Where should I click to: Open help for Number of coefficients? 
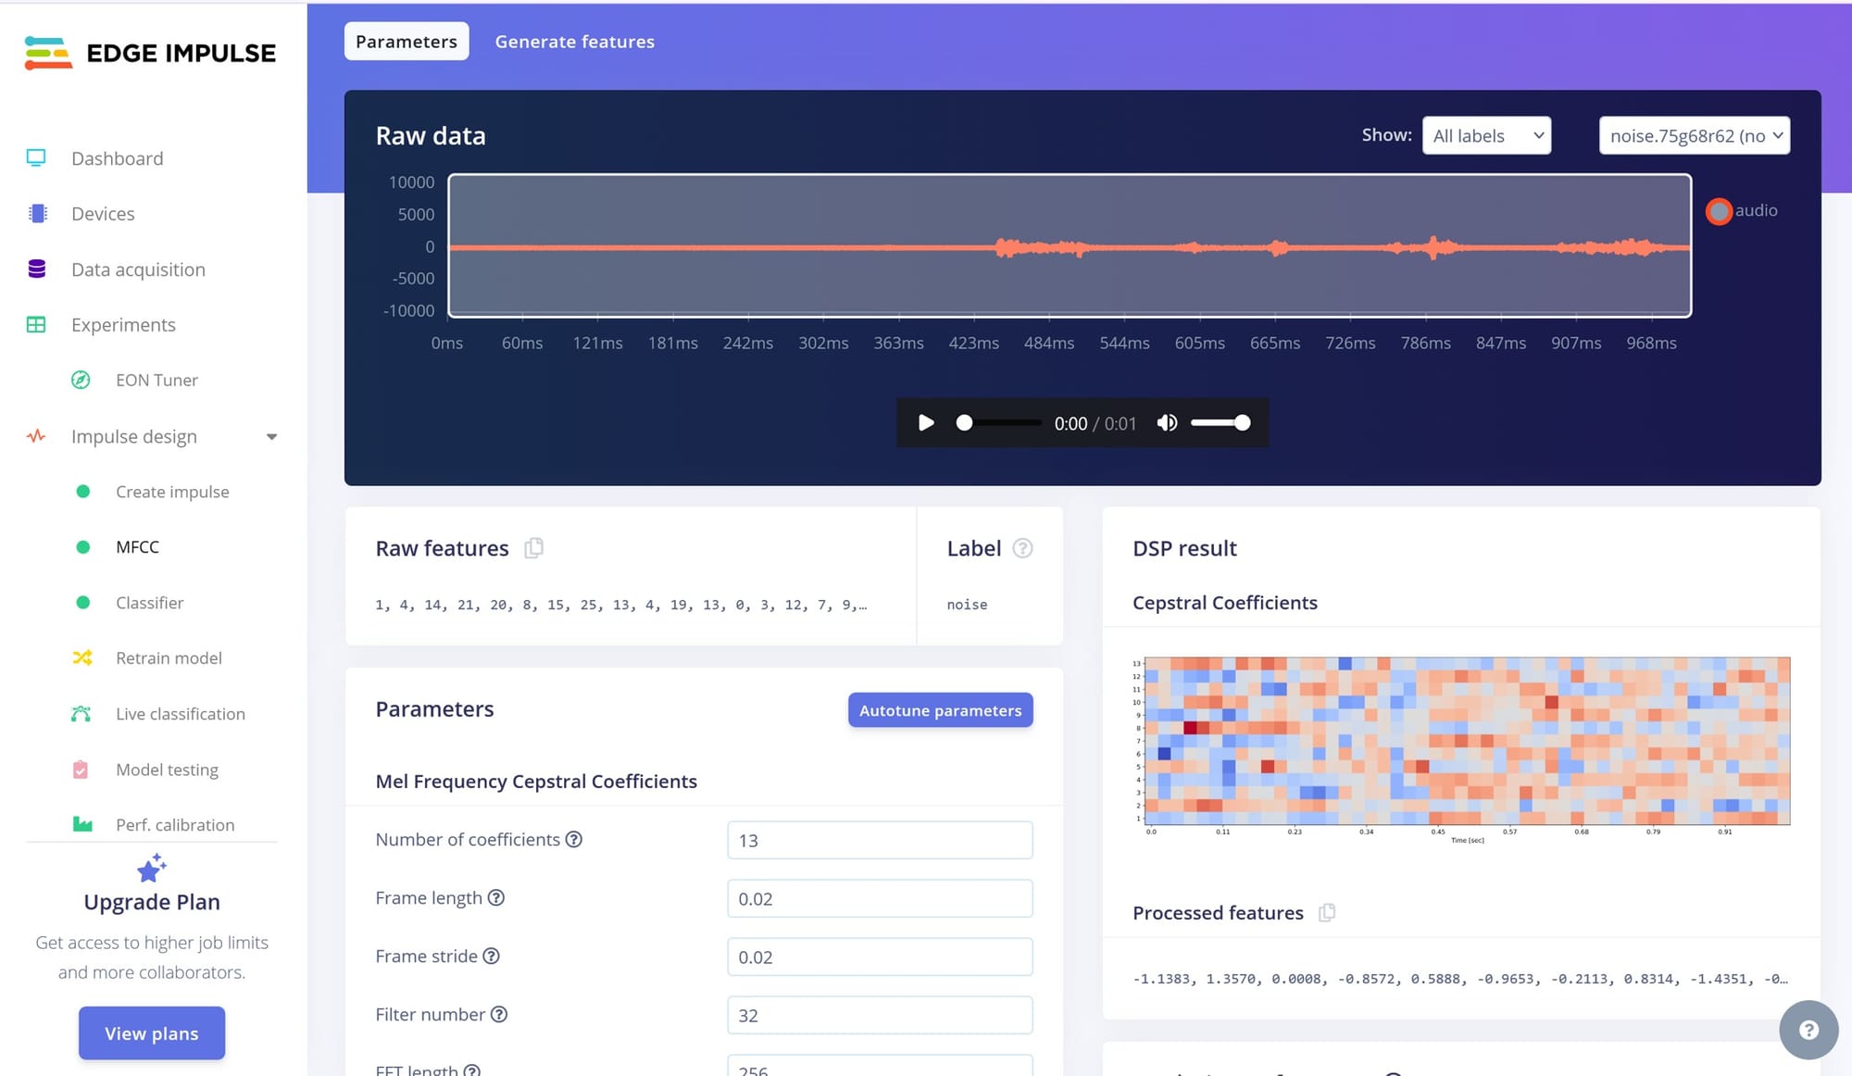tap(574, 839)
